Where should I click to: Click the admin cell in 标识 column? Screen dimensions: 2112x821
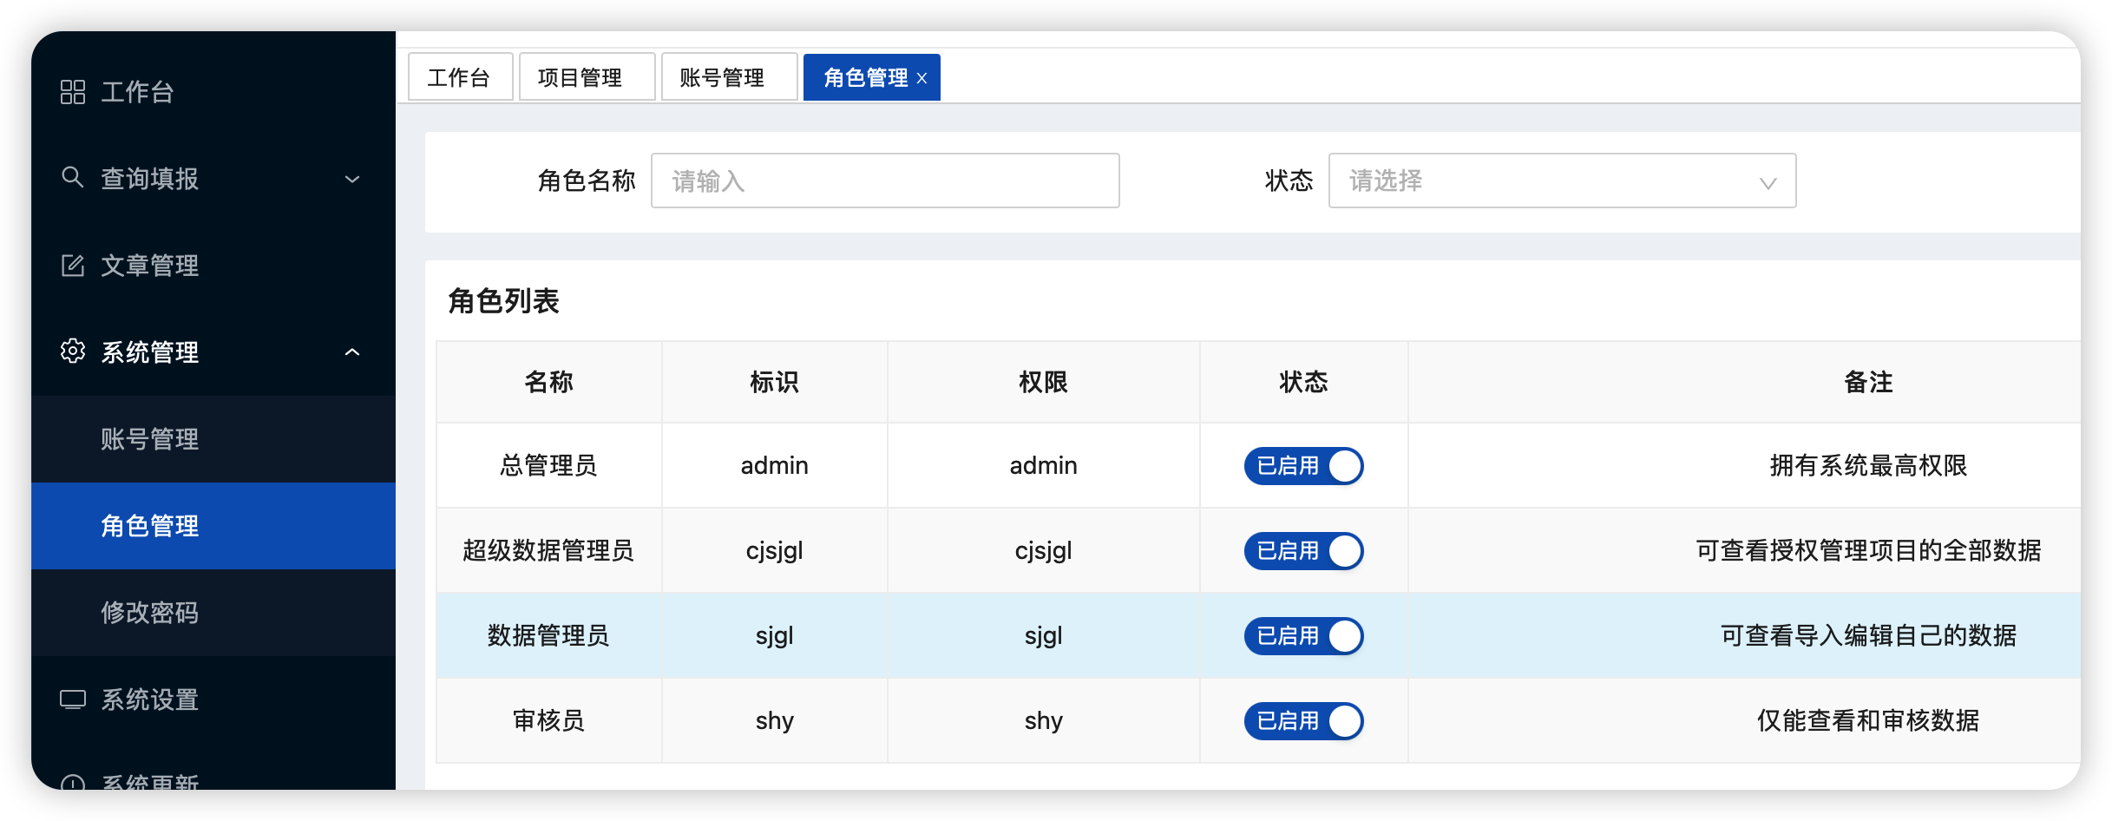(x=774, y=466)
